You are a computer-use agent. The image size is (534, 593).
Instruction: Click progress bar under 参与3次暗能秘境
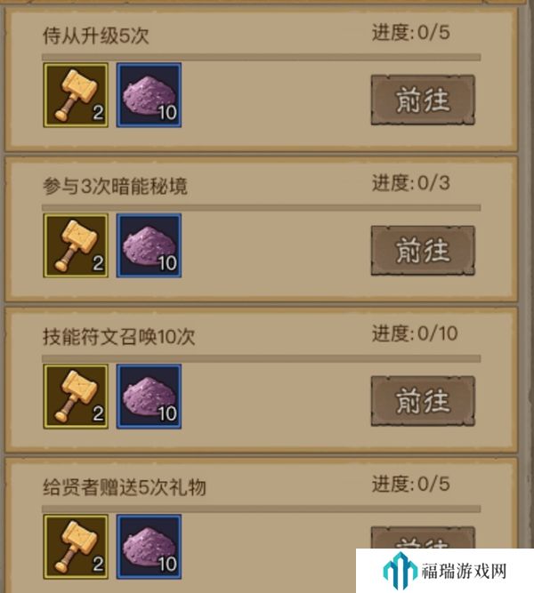coord(262,208)
